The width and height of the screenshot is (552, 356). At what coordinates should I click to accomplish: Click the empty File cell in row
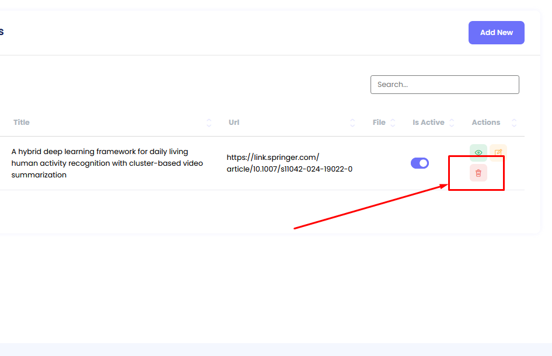pos(383,163)
